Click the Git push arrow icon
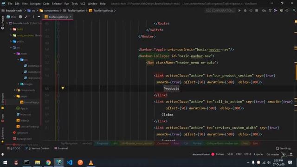 click(276, 11)
